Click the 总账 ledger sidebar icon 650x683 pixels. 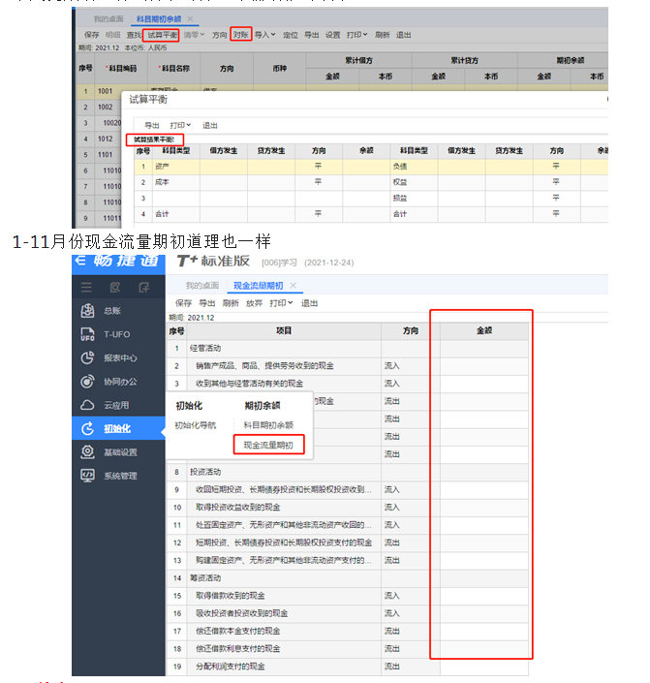87,311
